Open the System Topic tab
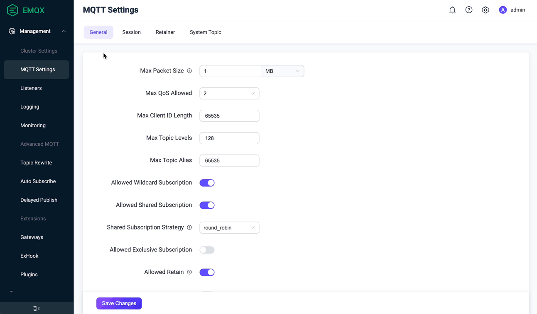 205,32
